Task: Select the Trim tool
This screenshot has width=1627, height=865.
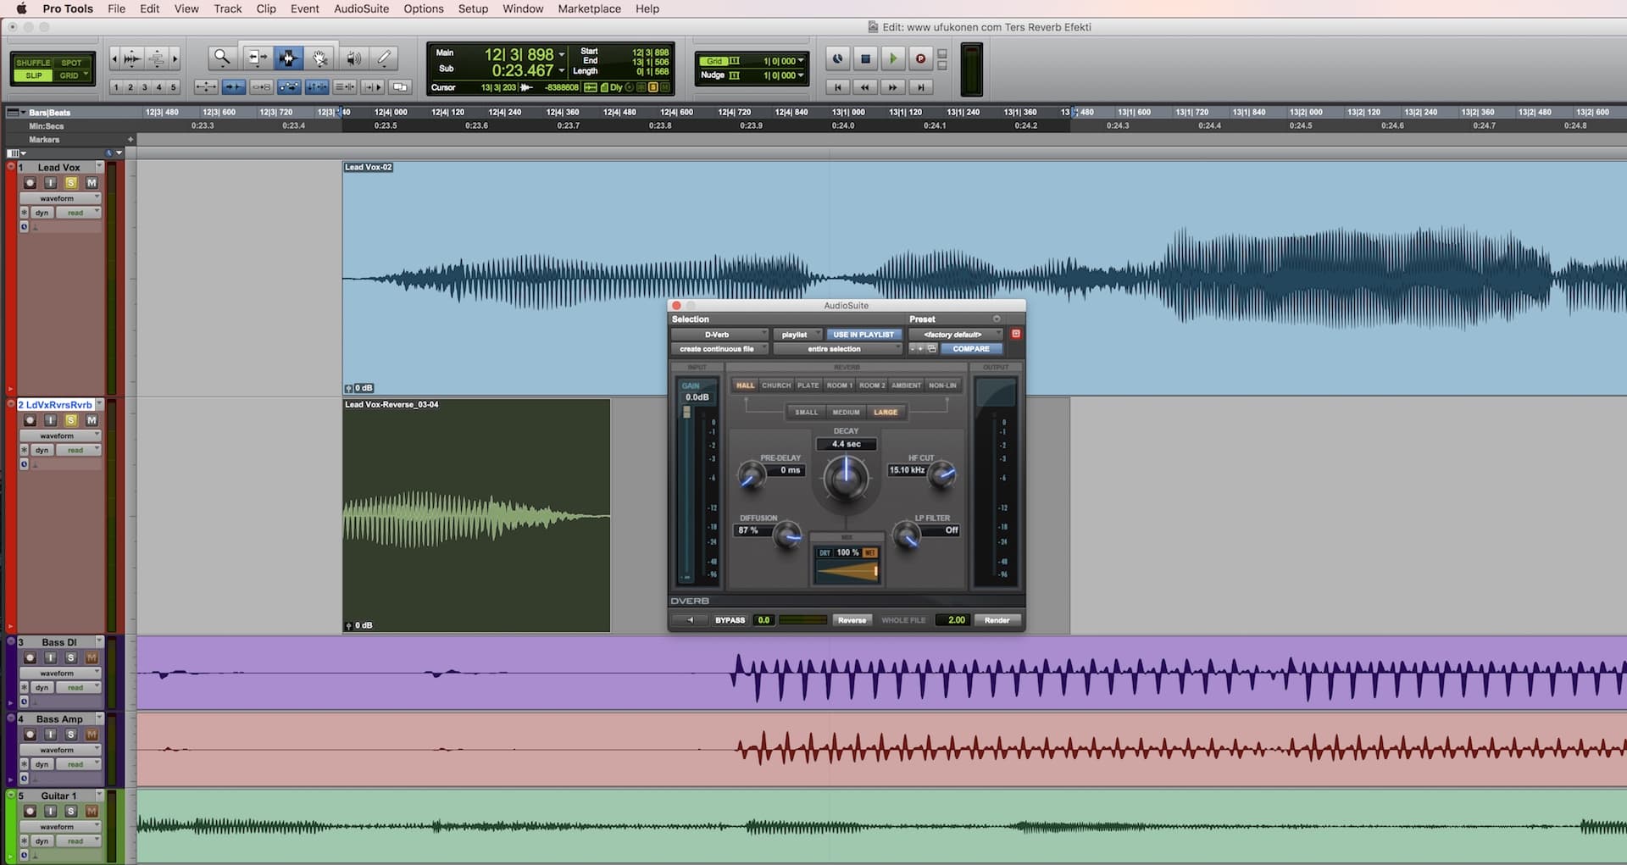Action: tap(256, 58)
